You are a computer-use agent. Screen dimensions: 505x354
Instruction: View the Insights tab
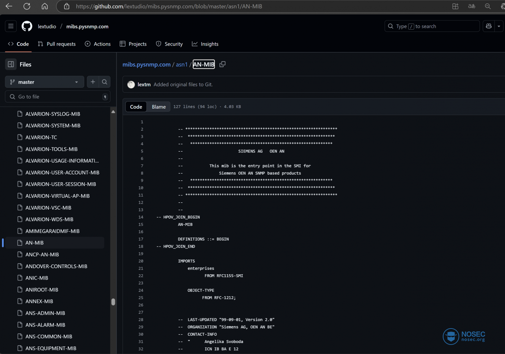point(205,44)
